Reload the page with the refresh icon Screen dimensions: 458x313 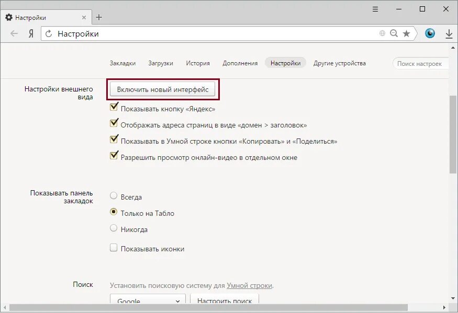click(49, 34)
